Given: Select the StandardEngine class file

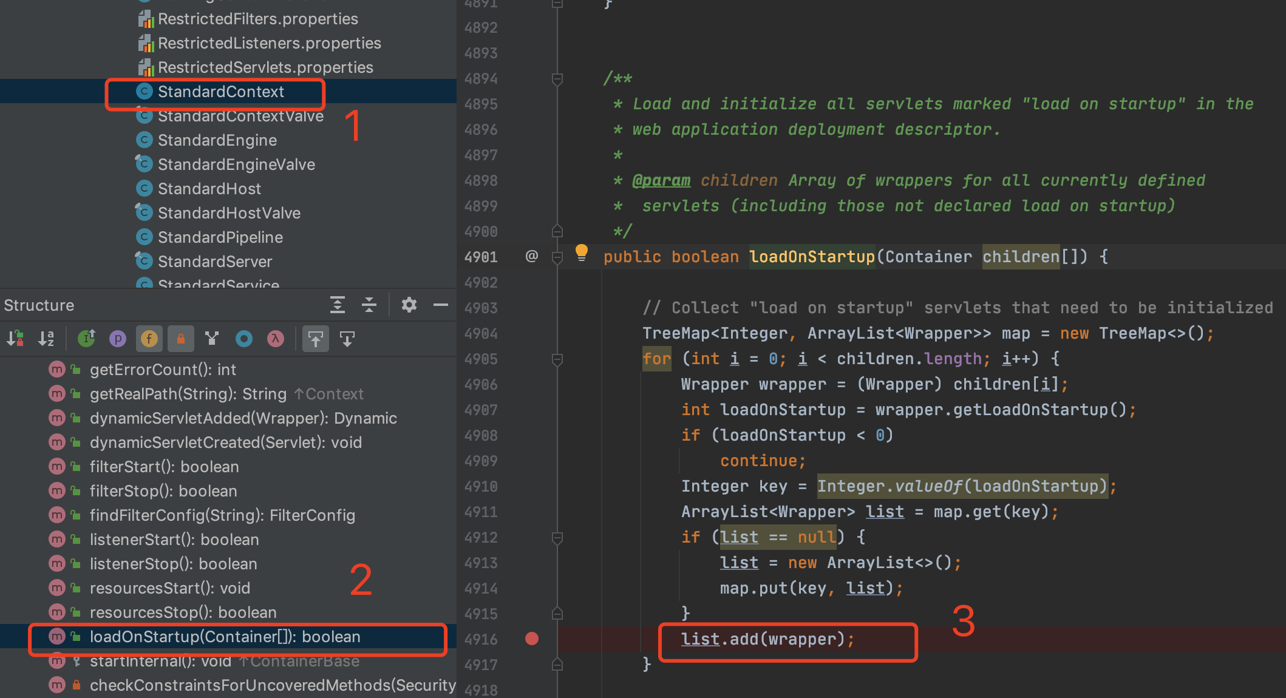Looking at the screenshot, I should tap(217, 140).
